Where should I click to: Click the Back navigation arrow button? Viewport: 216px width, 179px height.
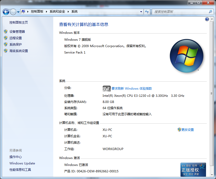6,12
